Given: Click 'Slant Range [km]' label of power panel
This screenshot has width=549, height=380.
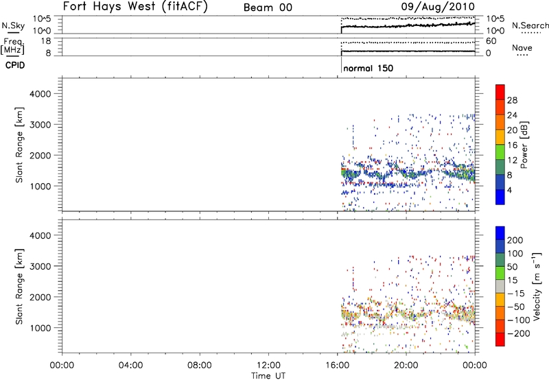Looking at the screenshot, I should coord(19,145).
